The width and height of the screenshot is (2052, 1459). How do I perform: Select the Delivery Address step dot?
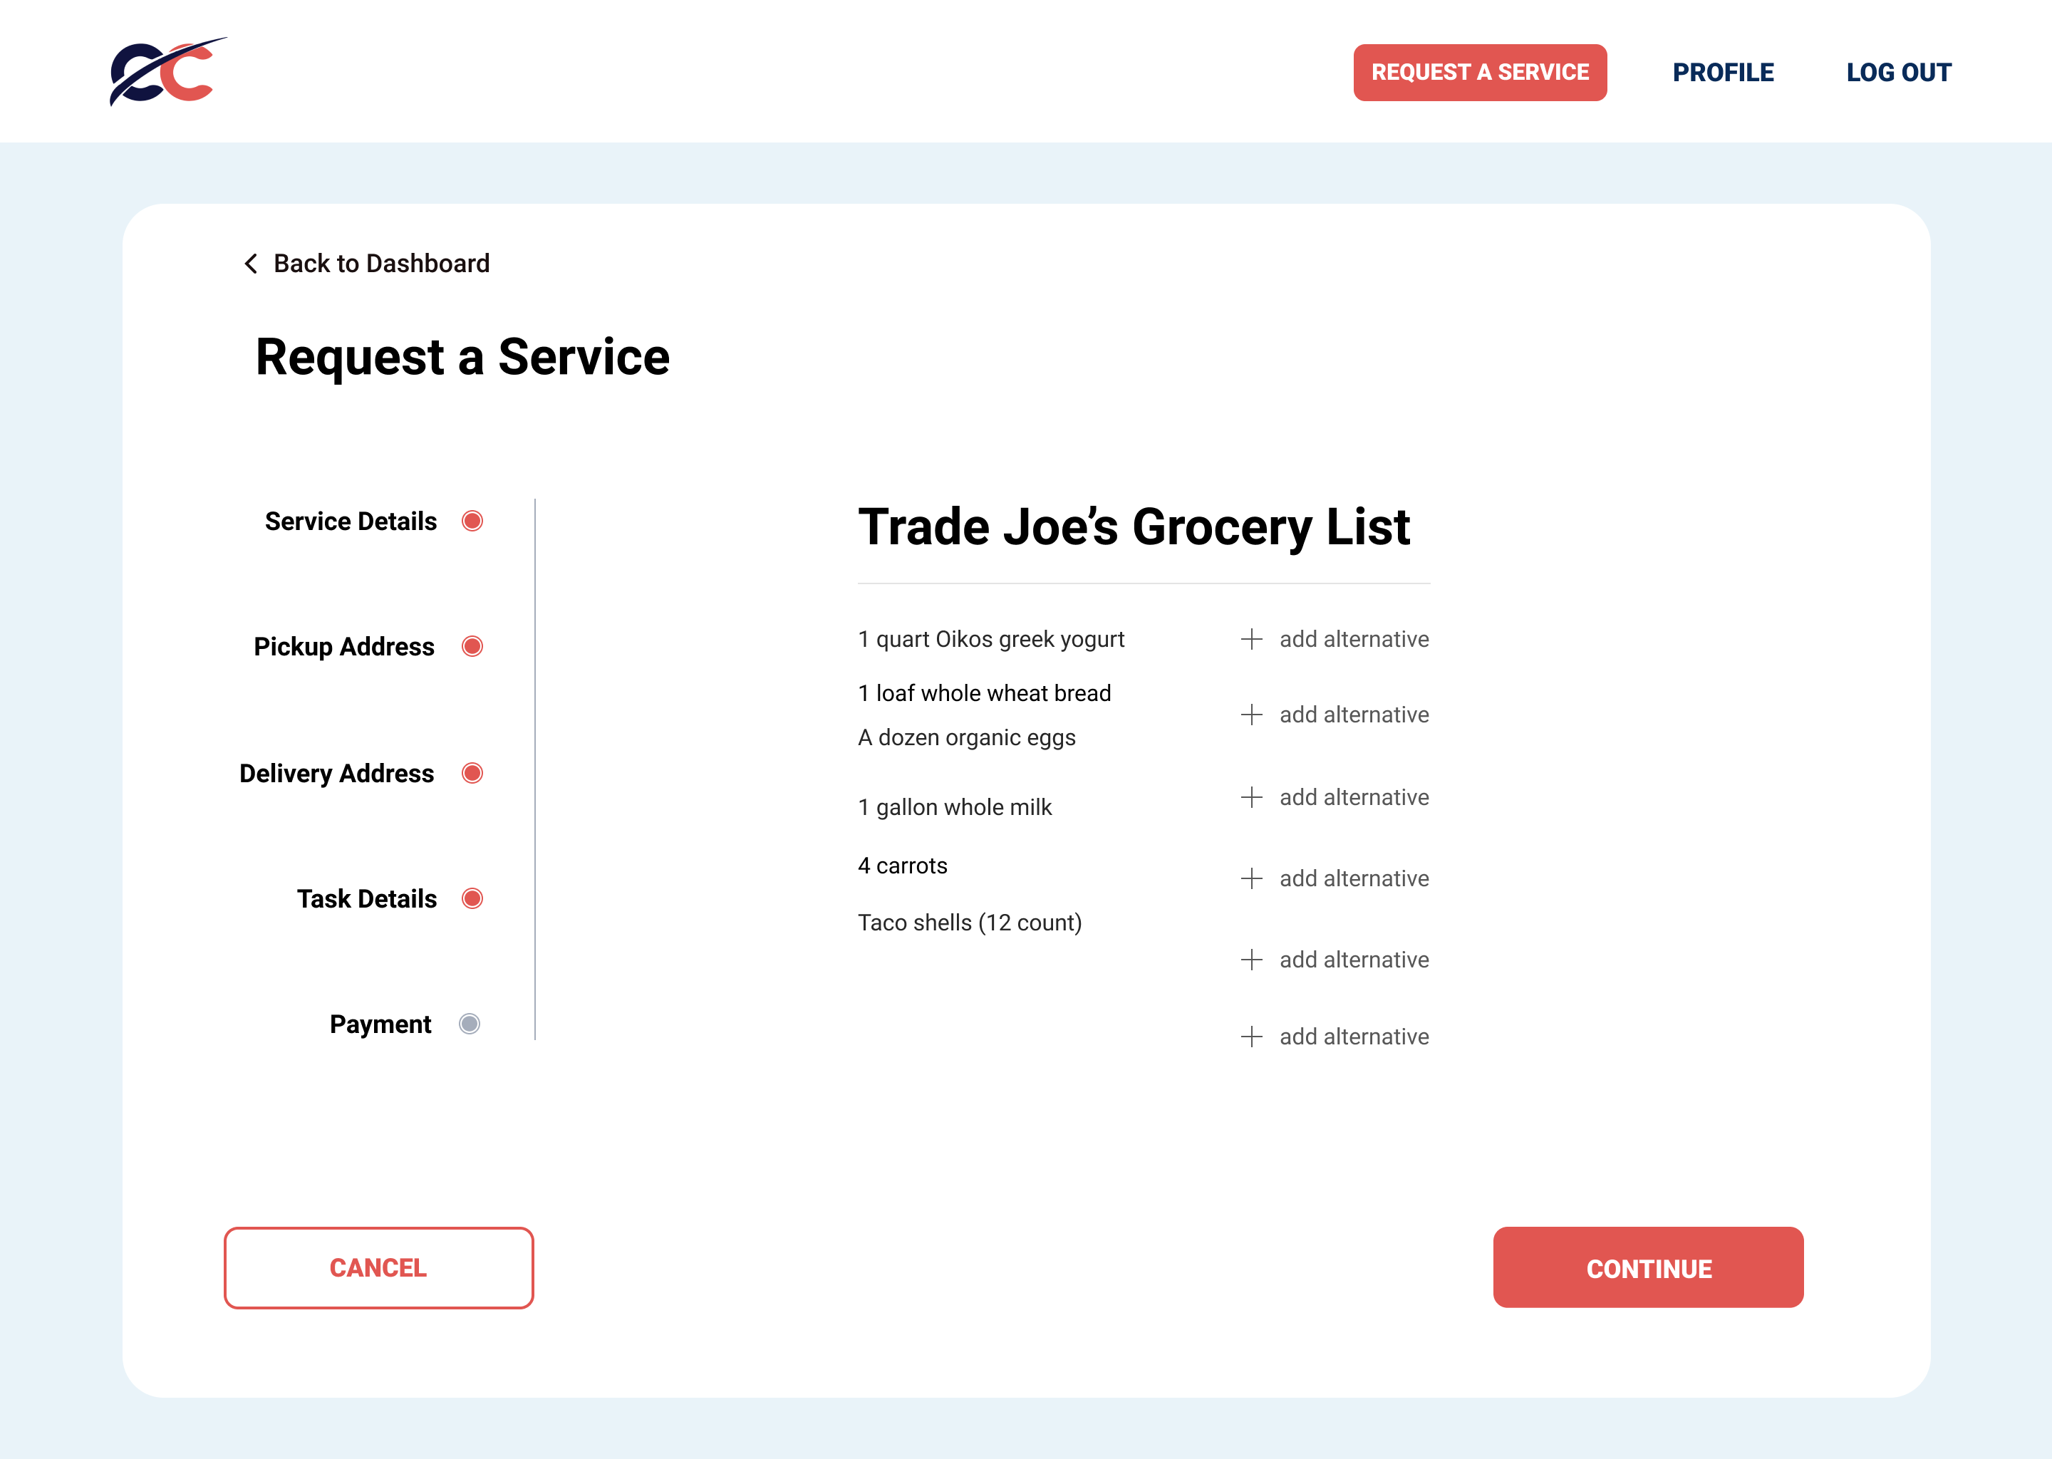pos(472,774)
